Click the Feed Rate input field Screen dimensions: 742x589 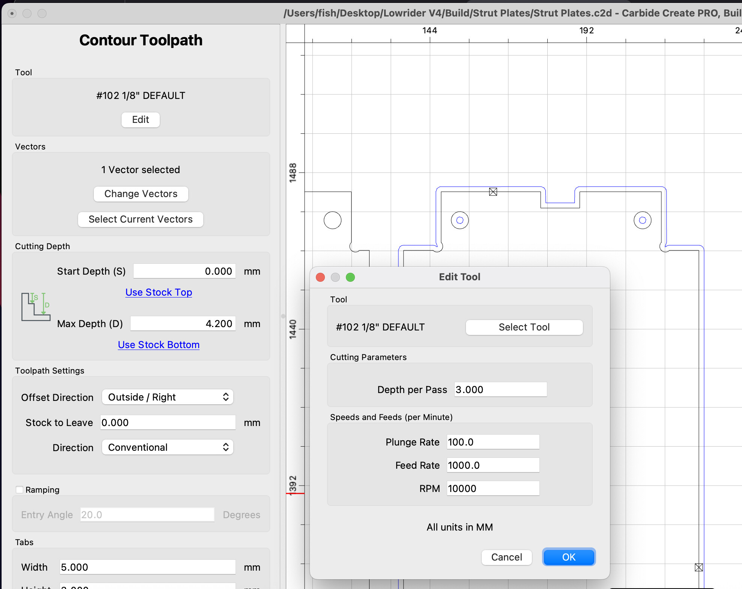click(493, 465)
